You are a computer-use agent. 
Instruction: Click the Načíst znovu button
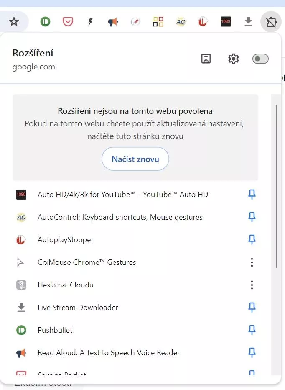(x=135, y=159)
